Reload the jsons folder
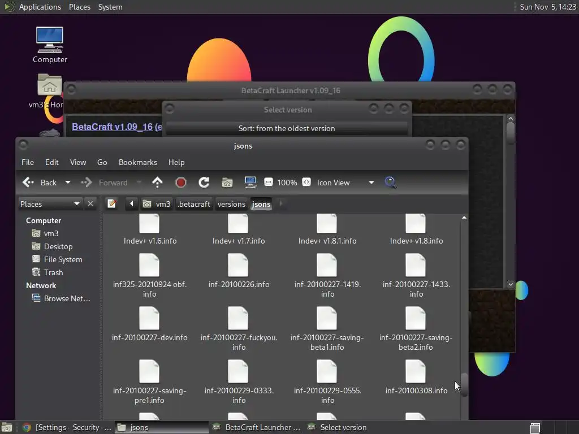Screen dimensions: 579x434 (x=204, y=183)
